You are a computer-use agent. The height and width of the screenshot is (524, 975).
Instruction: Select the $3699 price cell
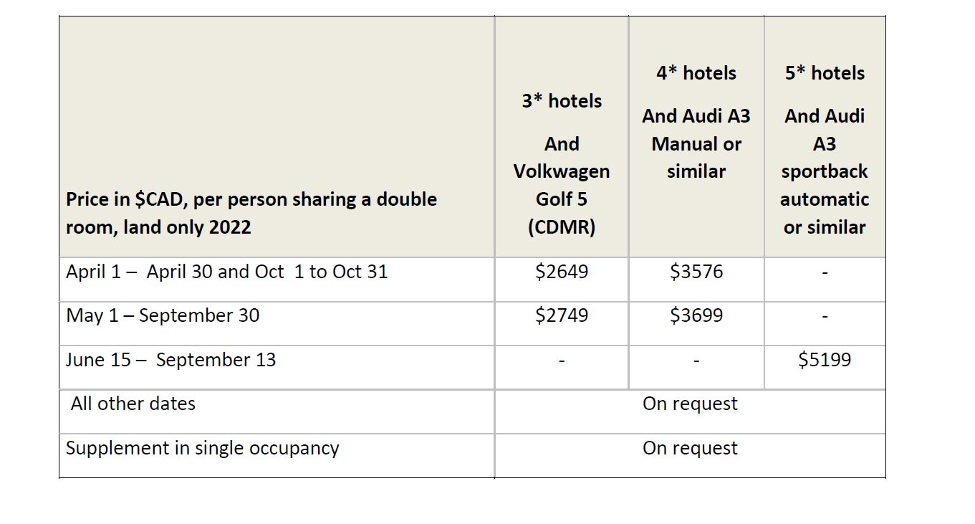(696, 316)
